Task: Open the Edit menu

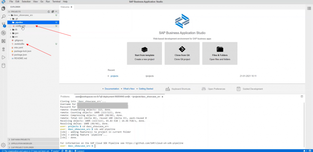Action: point(17,2)
